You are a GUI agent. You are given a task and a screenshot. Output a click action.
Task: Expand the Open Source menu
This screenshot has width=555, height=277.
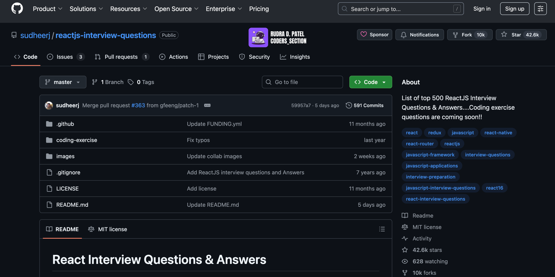coord(176,9)
